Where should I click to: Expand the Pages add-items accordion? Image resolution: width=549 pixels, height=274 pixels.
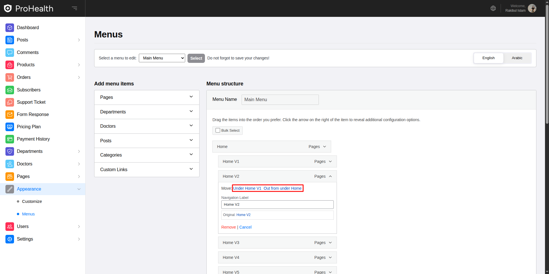pyautogui.click(x=147, y=97)
